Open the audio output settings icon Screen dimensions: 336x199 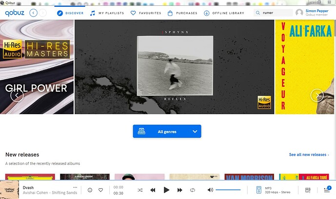308,190
